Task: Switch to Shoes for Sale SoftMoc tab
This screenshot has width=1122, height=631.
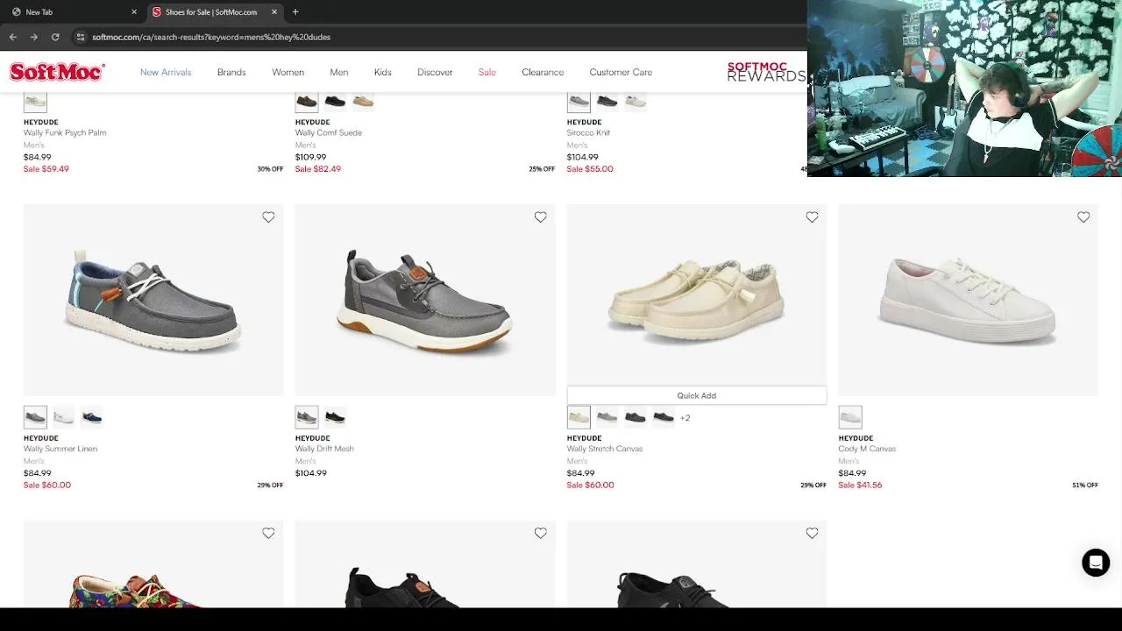Action: [x=214, y=12]
